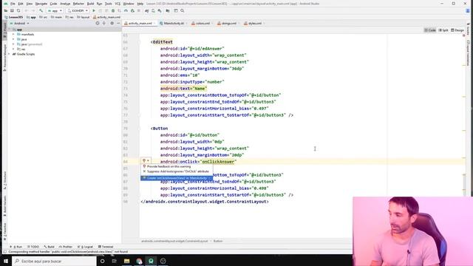Click res folder in breadcrumb bar
This screenshot has height=266, width=473.
[70, 17]
